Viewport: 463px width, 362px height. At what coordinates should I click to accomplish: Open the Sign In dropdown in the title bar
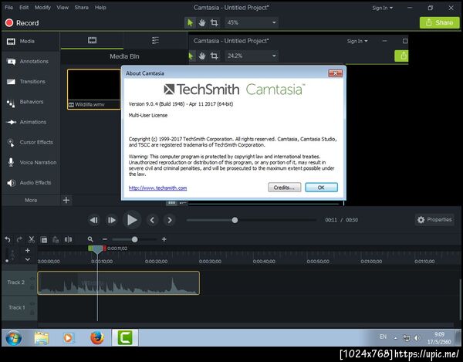pyautogui.click(x=383, y=8)
